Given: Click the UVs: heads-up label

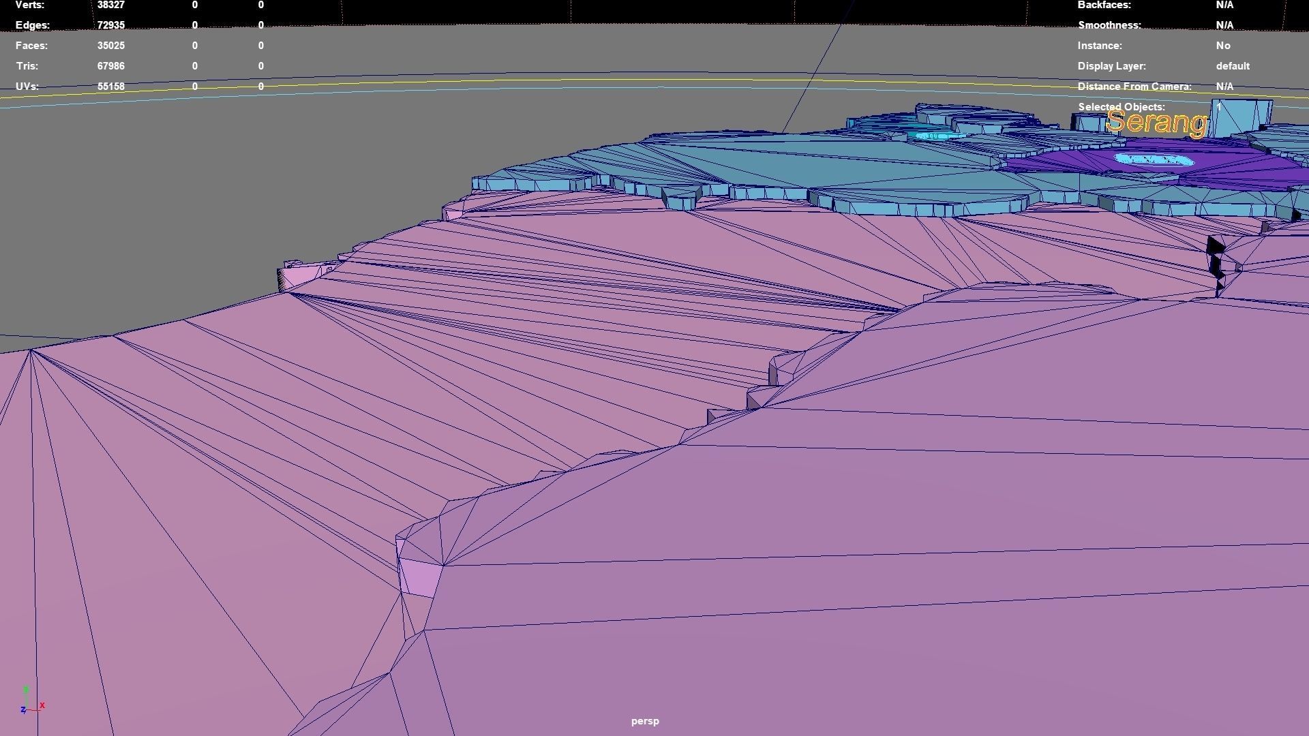Looking at the screenshot, I should (x=27, y=87).
